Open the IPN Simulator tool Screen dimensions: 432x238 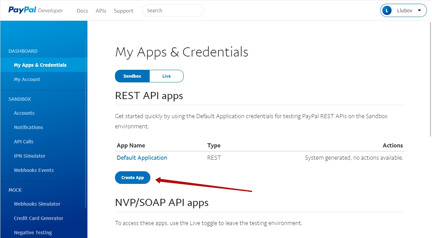click(x=29, y=156)
